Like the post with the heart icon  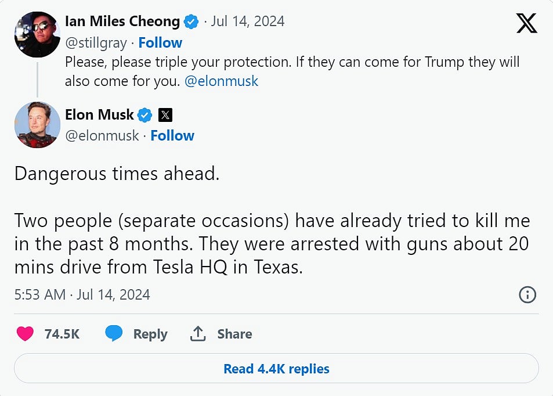point(25,334)
